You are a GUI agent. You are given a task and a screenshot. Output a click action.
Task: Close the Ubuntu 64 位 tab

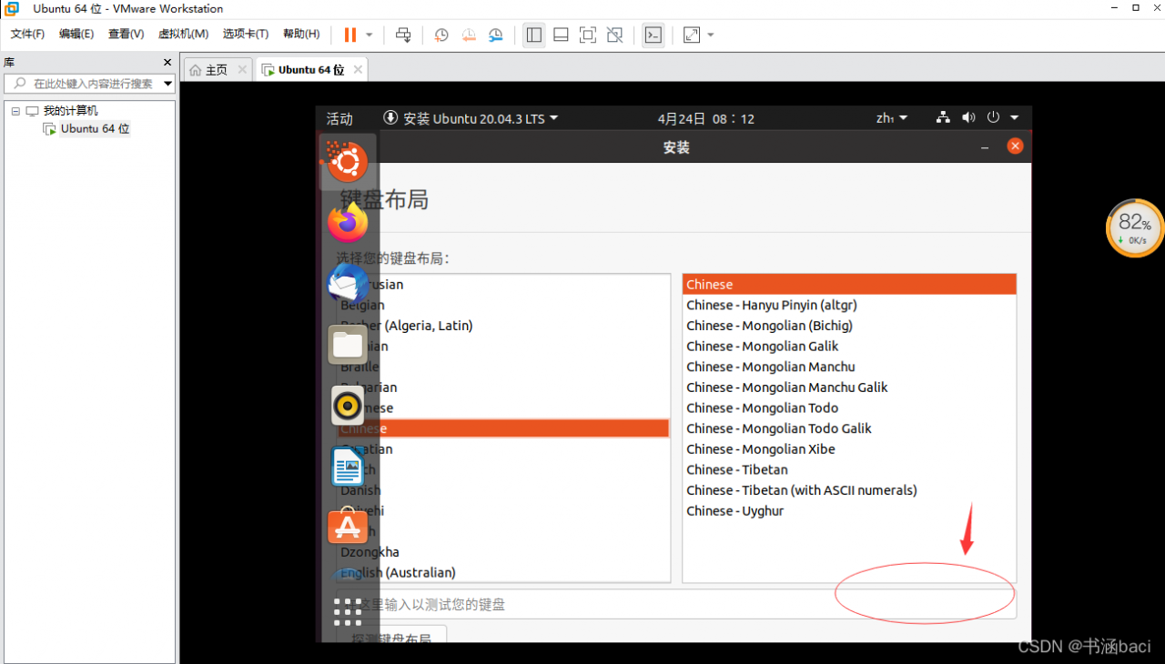pos(359,69)
